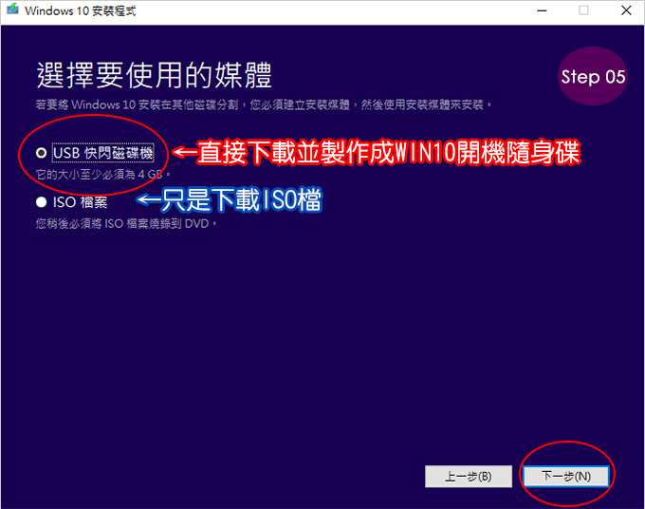Click the window title Windows 10 安裝程式
This screenshot has width=645, height=509.
(x=81, y=10)
